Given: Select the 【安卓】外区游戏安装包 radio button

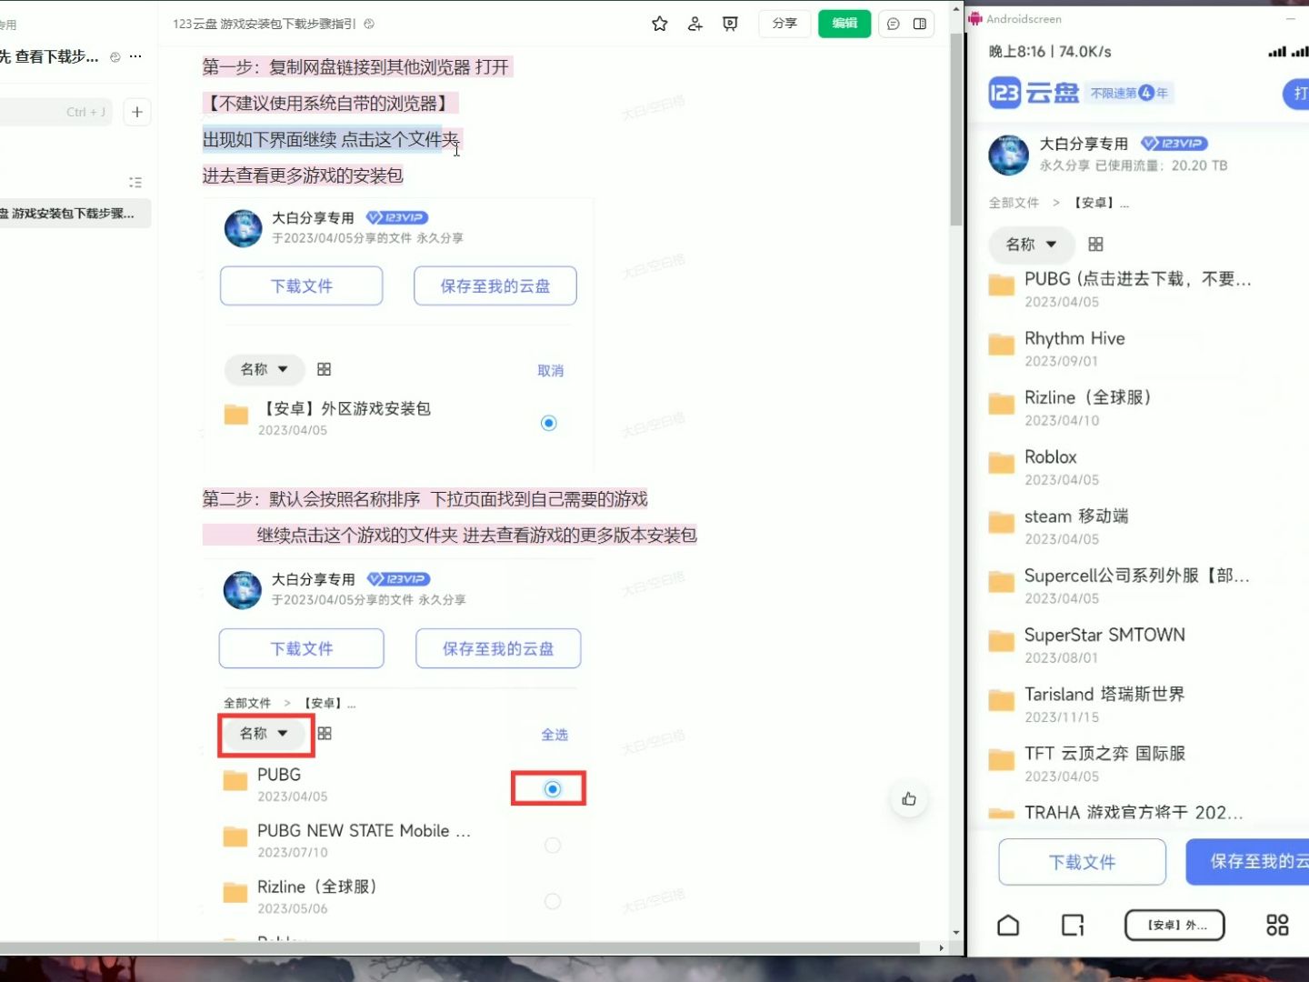Looking at the screenshot, I should coord(548,423).
